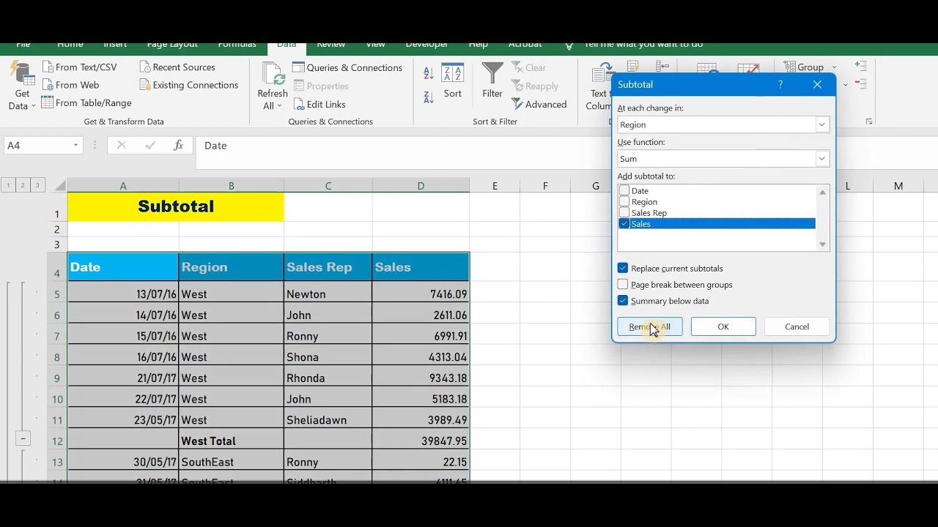938x527 pixels.
Task: Click the Show Detail icon
Action: pyautogui.click(x=860, y=67)
